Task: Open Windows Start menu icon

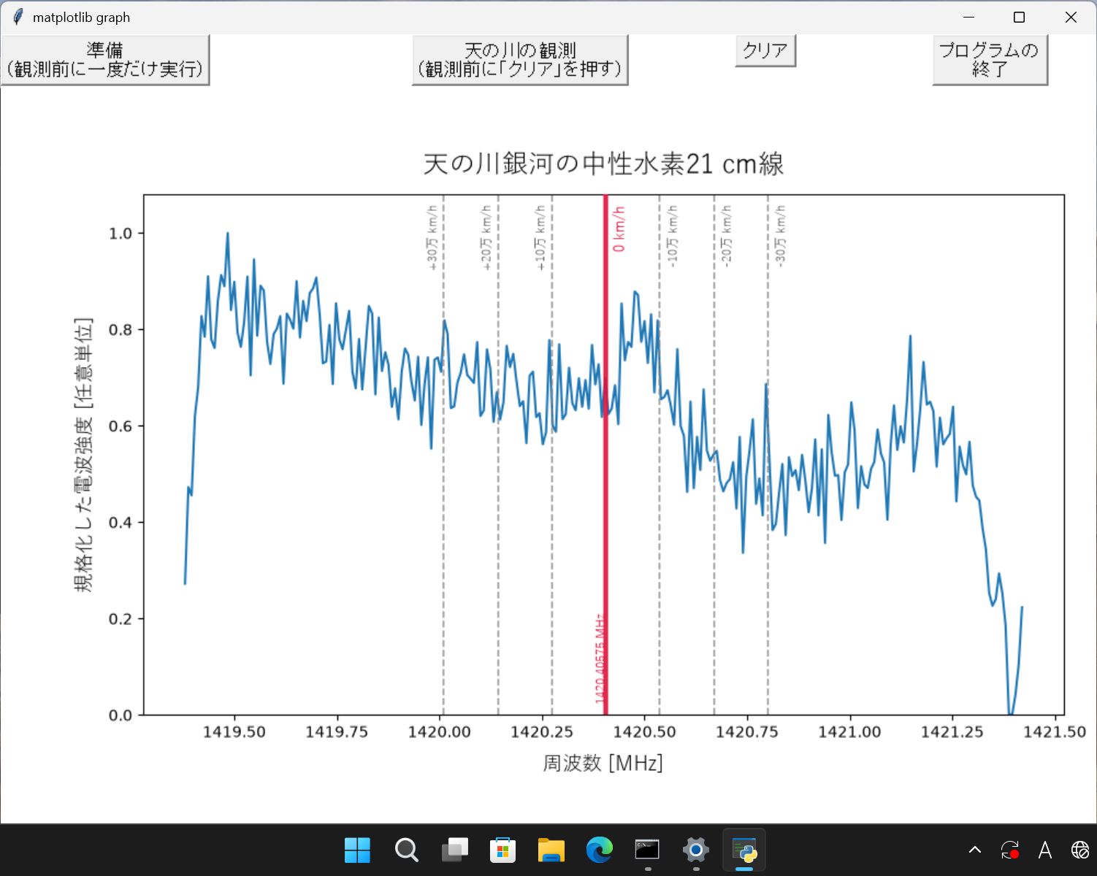Action: [x=357, y=850]
